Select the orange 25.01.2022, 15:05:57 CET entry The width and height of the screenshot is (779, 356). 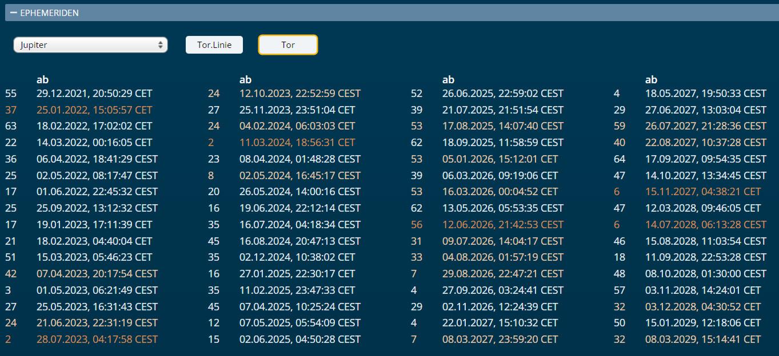click(94, 110)
